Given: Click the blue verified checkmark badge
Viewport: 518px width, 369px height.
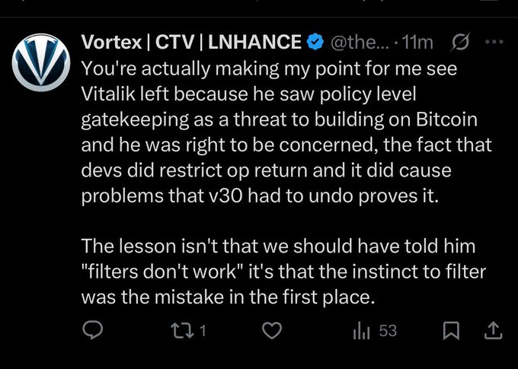Looking at the screenshot, I should tap(315, 42).
